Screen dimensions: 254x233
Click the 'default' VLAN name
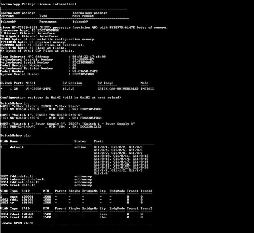point(17,147)
